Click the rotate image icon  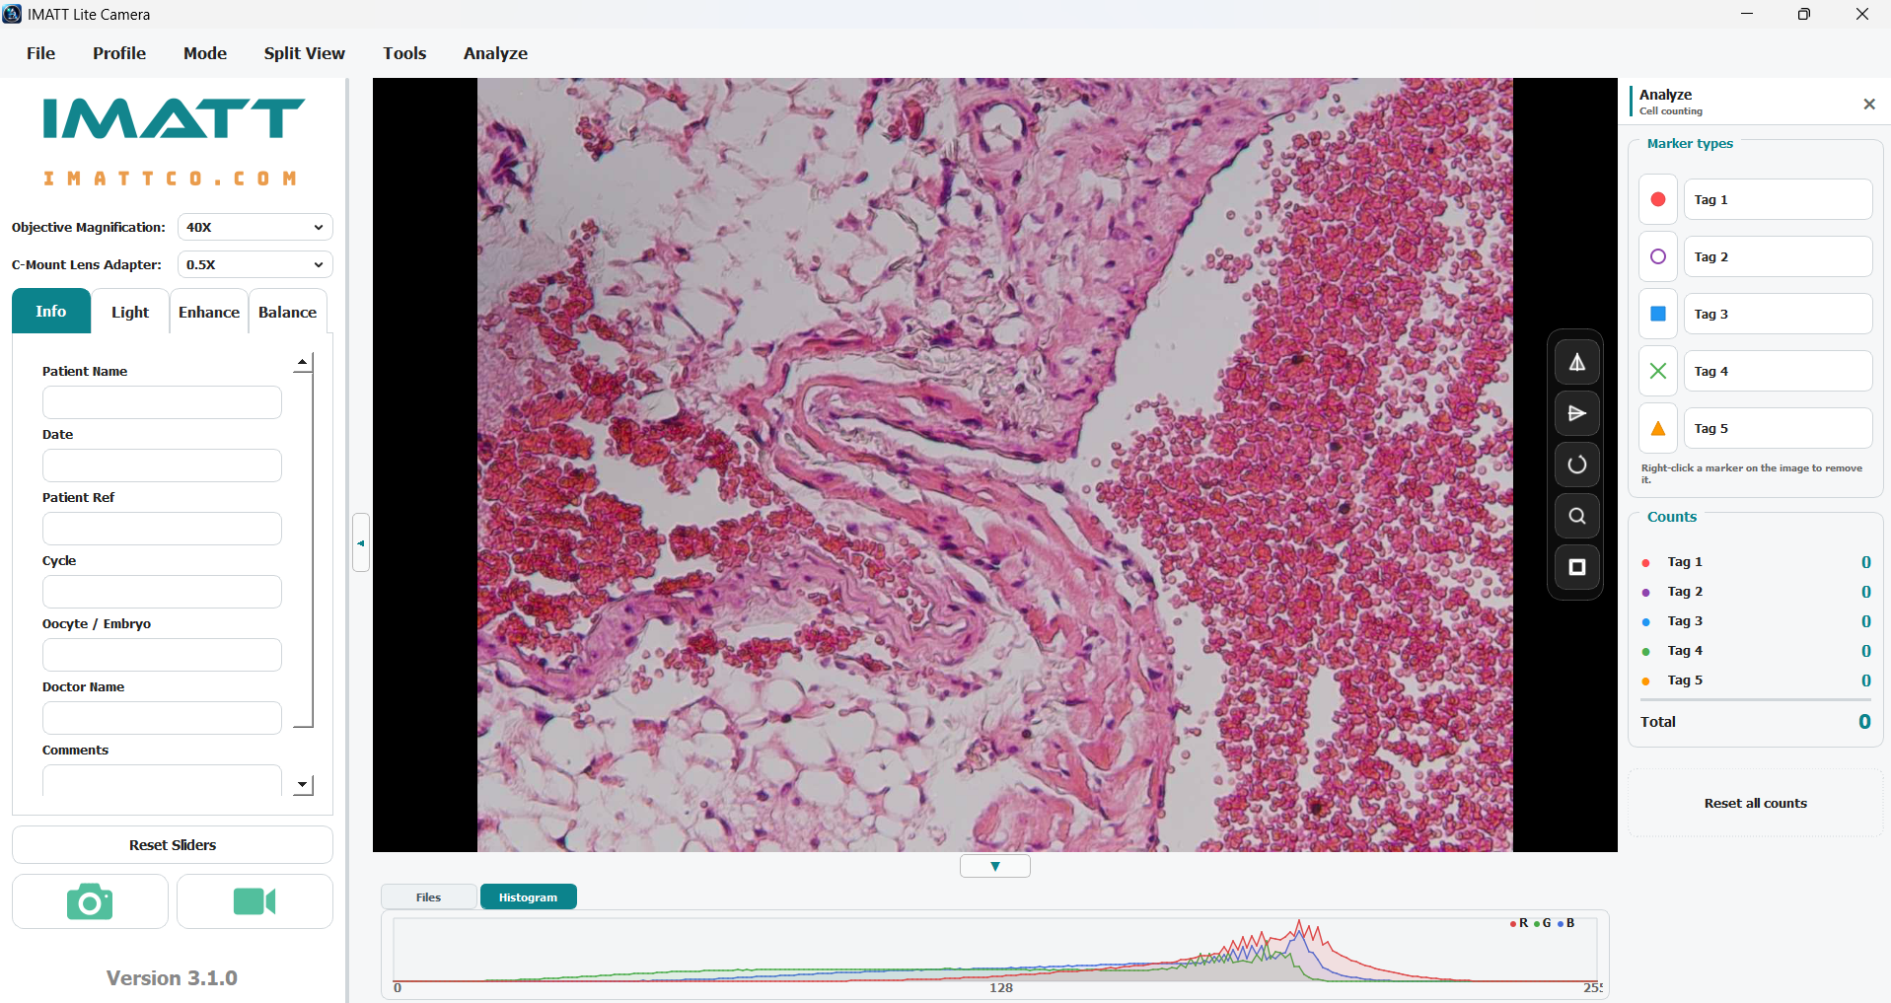(1576, 465)
